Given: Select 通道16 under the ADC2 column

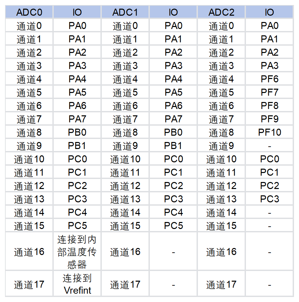Looking at the screenshot, I should click(221, 251).
